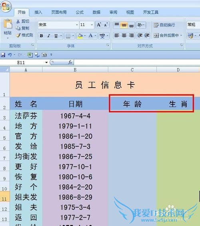This screenshot has width=200, height=226.
Task: Click the Save icon in quick access
Action: pyautogui.click(x=3, y=55)
